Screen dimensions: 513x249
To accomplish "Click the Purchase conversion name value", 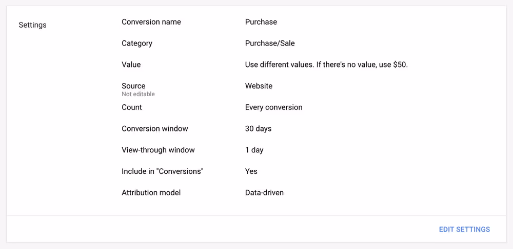I will pos(261,22).
